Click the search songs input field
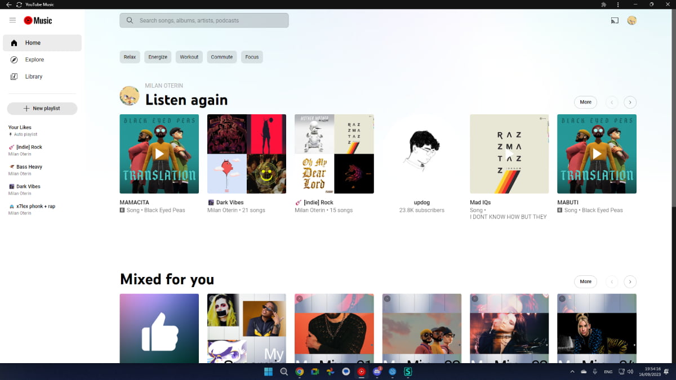The image size is (676, 380). [x=208, y=20]
